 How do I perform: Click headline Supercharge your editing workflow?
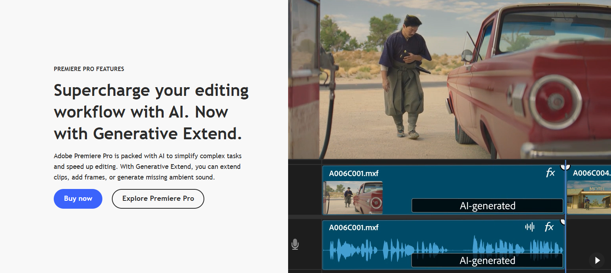[x=151, y=112]
